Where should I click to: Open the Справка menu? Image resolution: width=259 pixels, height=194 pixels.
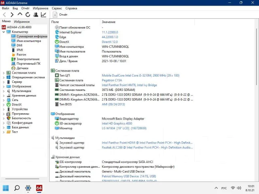click(71, 8)
